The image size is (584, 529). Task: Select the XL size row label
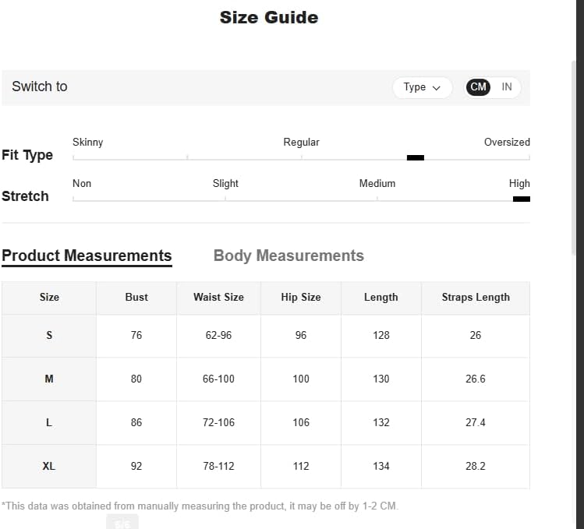49,467
